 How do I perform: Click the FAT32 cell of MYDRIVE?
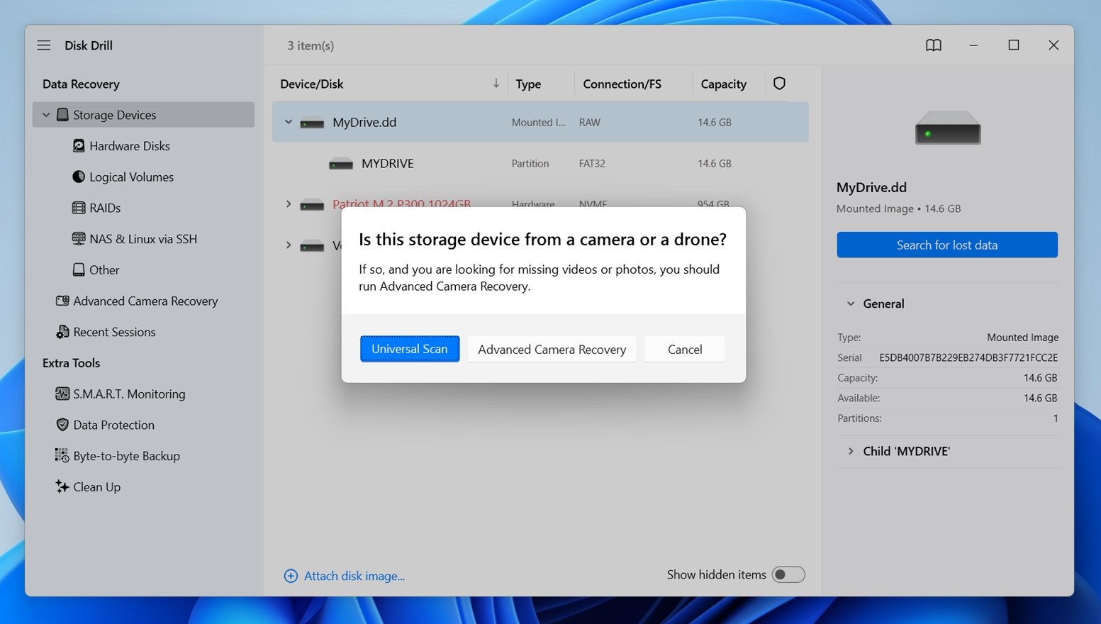point(592,163)
